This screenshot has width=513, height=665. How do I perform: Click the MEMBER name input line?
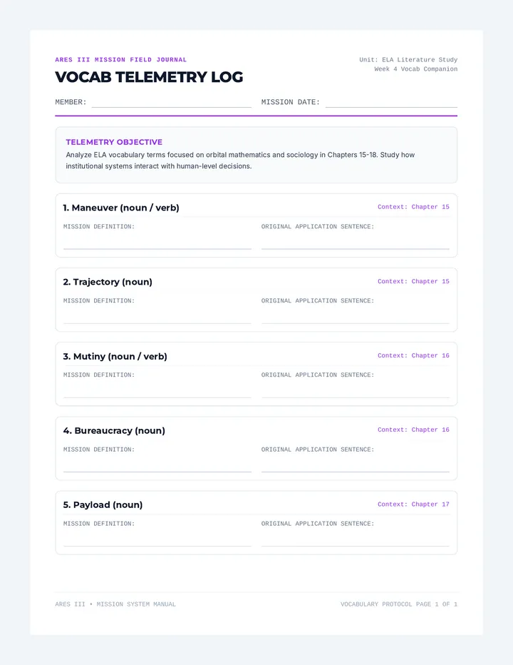[172, 102]
